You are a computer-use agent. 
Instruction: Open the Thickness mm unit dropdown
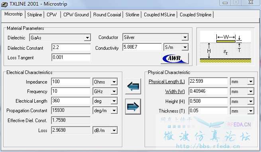[x=251, y=111]
